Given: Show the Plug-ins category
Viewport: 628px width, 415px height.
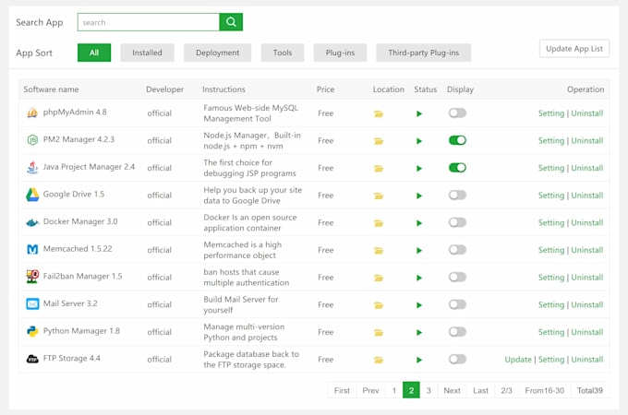Looking at the screenshot, I should pyautogui.click(x=340, y=53).
